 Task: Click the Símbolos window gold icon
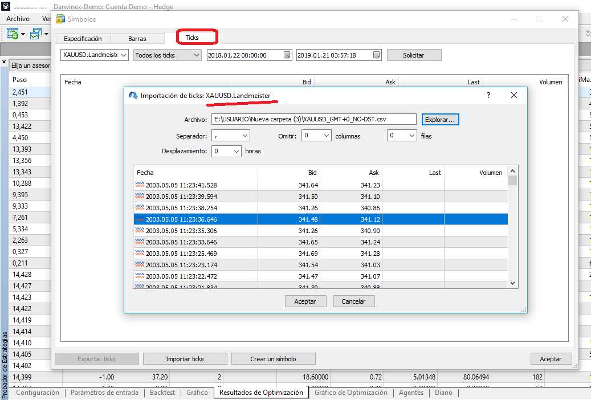(60, 19)
